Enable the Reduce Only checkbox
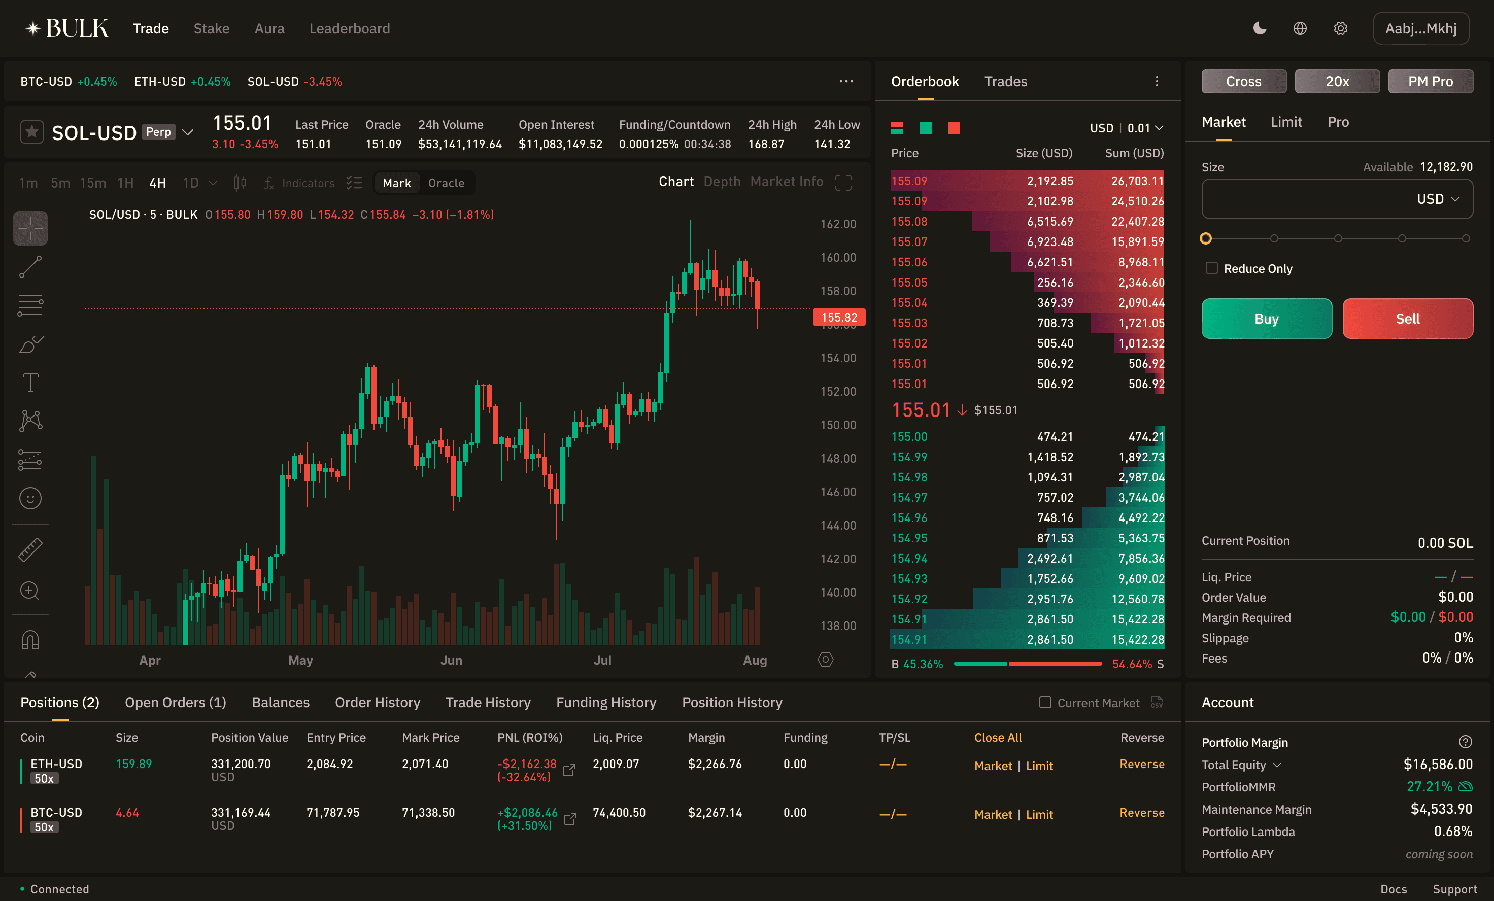 1211,268
